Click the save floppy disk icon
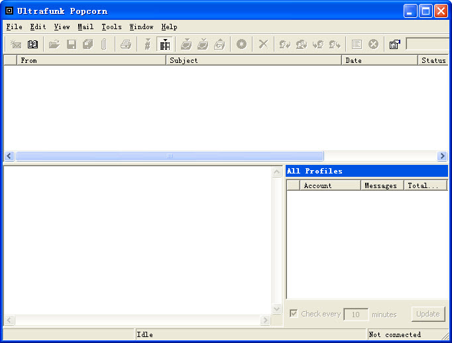This screenshot has width=452, height=343. [x=72, y=44]
